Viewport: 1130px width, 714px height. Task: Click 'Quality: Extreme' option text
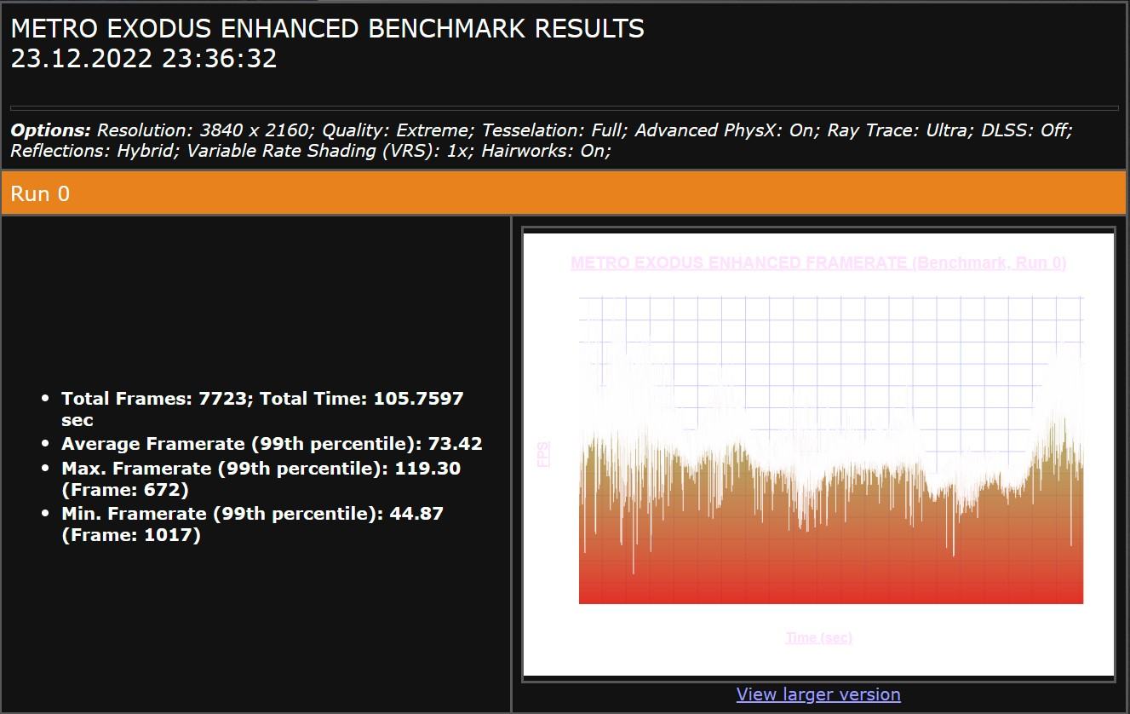397,130
